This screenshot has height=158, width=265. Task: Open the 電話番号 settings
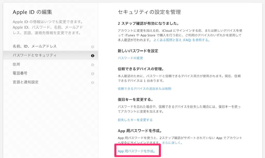point(20,73)
